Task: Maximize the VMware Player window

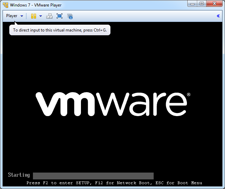Action: (202, 4)
